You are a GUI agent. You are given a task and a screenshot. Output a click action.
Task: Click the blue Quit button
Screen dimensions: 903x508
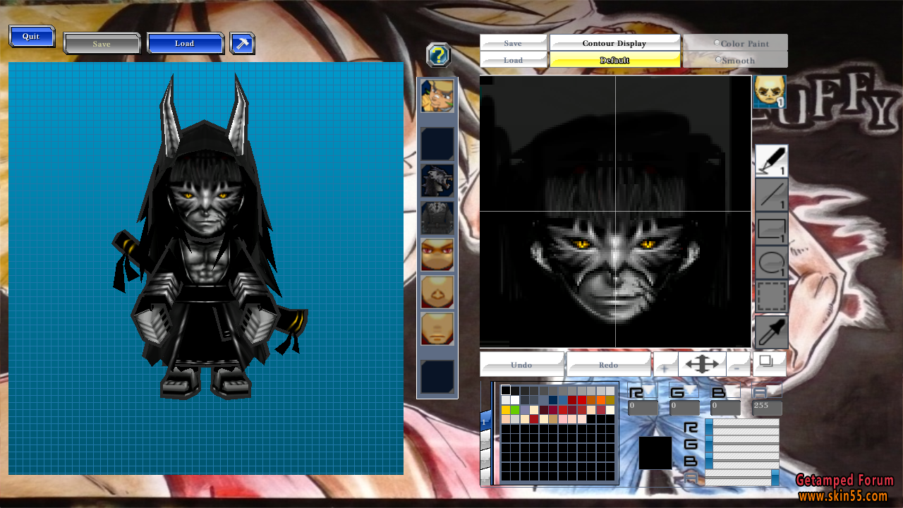click(x=32, y=37)
